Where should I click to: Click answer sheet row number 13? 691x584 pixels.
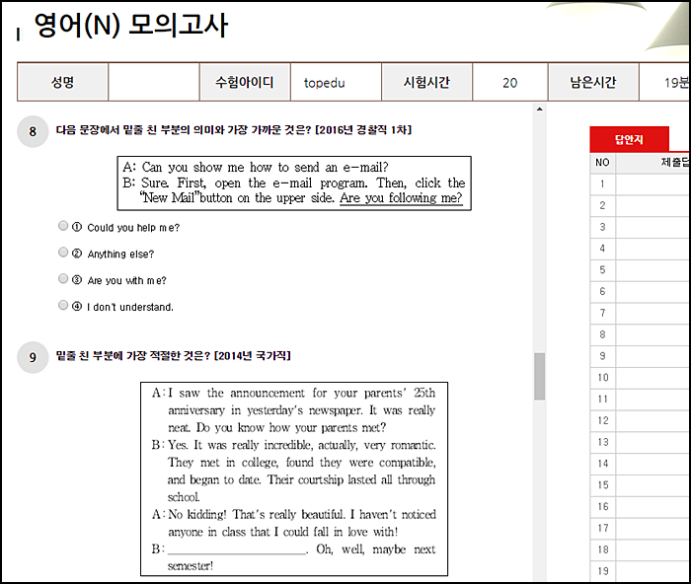[x=603, y=442]
